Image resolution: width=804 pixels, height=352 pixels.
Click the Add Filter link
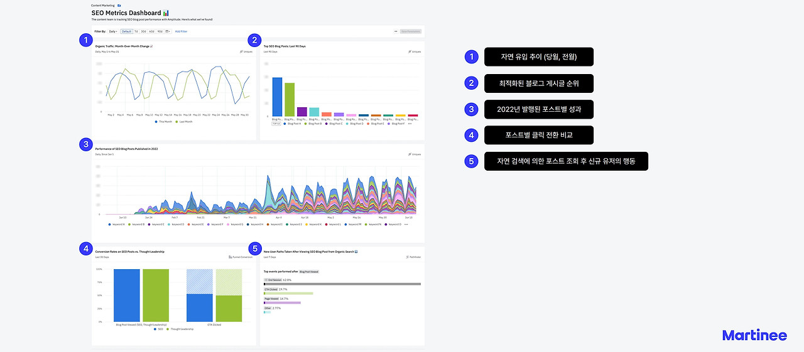pyautogui.click(x=181, y=31)
